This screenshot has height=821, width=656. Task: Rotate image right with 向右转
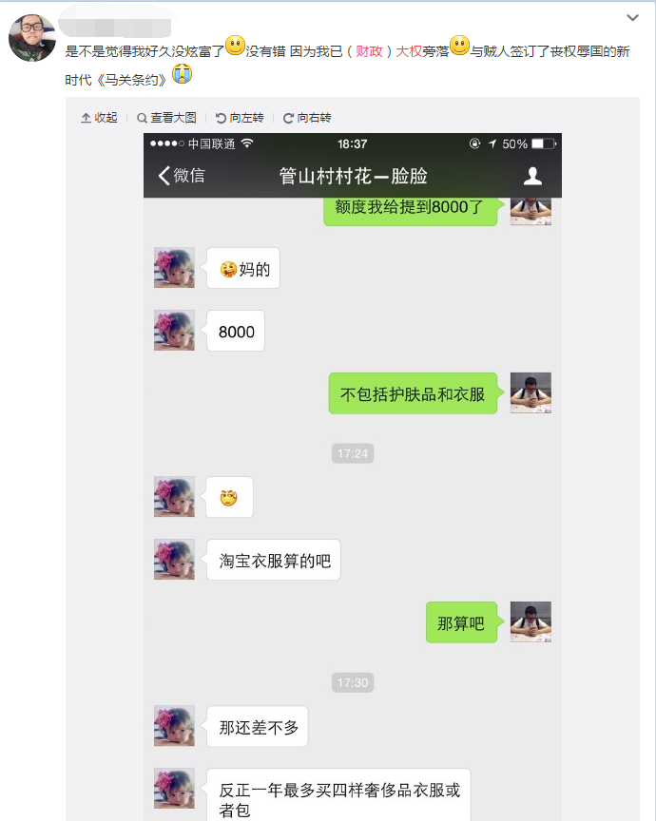[x=307, y=118]
